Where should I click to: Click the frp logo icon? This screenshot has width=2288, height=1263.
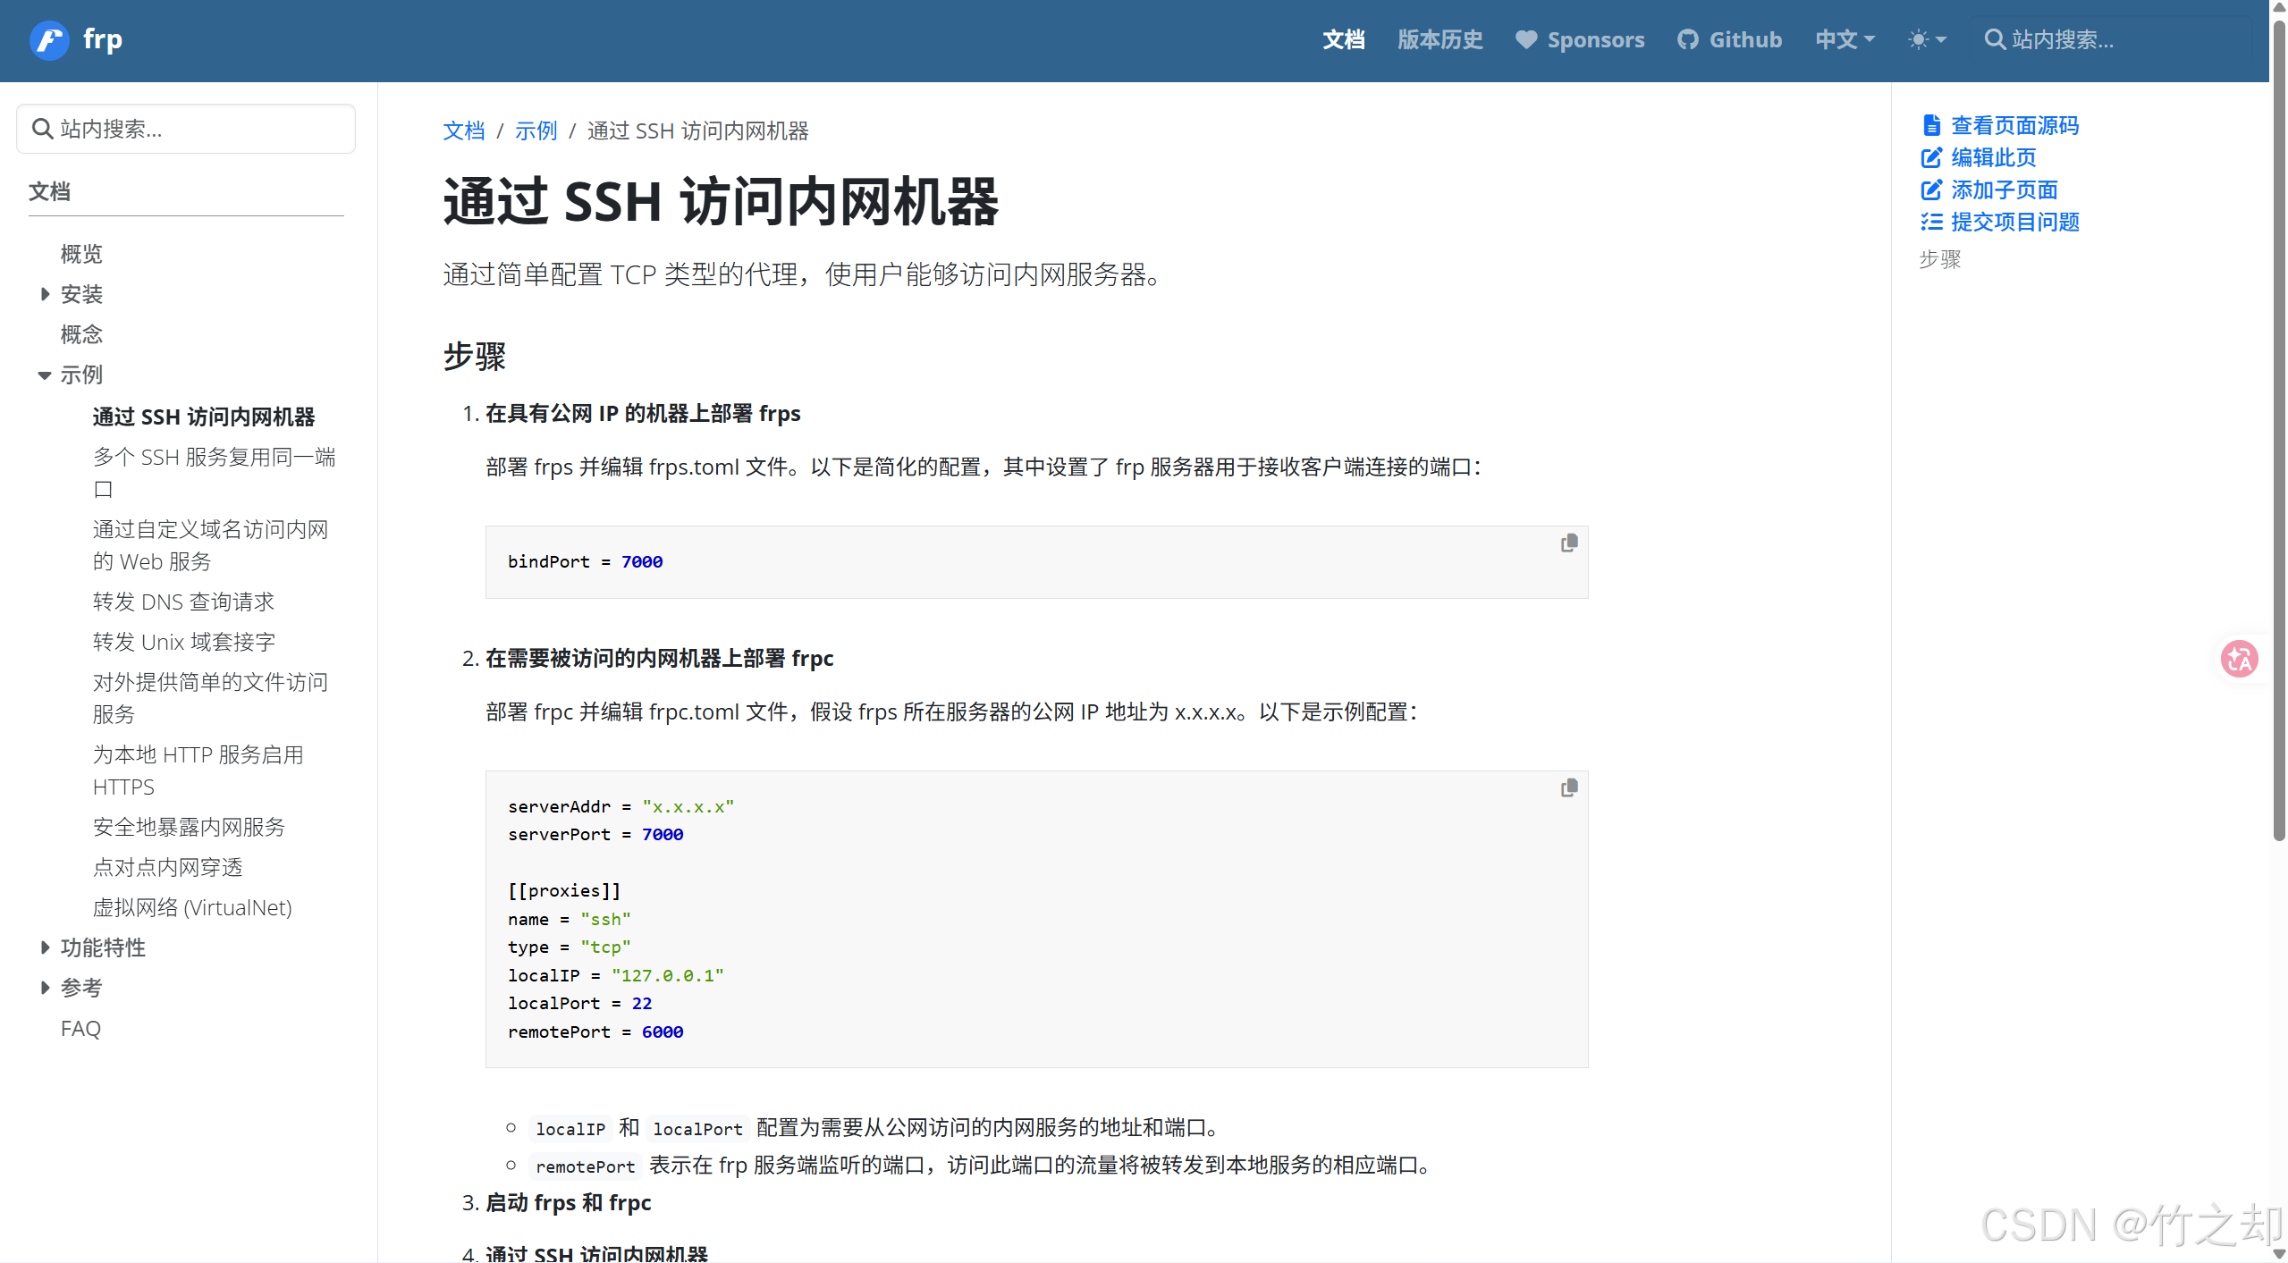tap(49, 39)
